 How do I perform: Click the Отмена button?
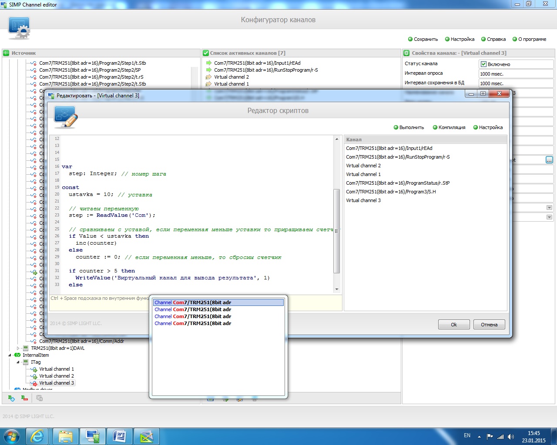tap(489, 325)
